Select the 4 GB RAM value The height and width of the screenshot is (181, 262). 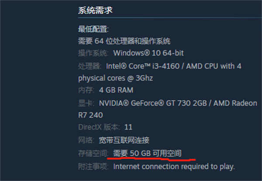click(x=116, y=90)
